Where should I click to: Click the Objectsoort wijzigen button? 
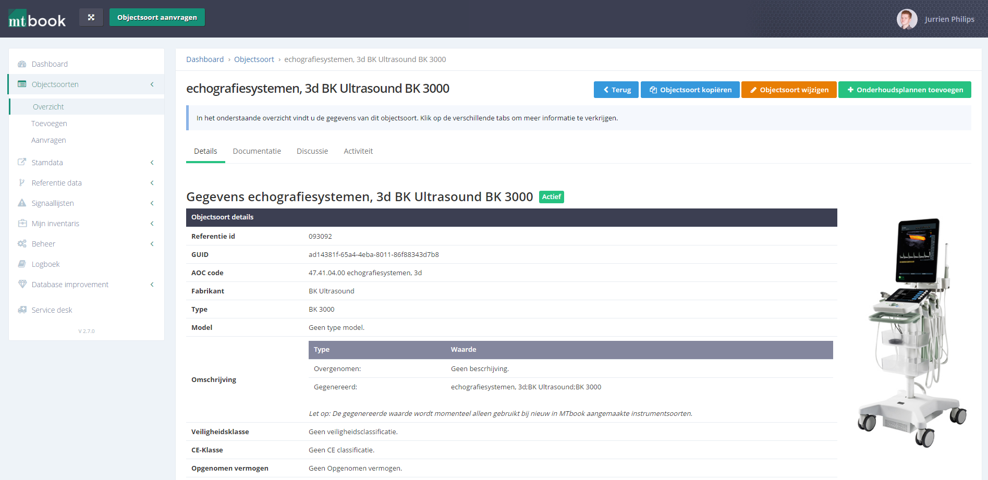[x=789, y=90]
